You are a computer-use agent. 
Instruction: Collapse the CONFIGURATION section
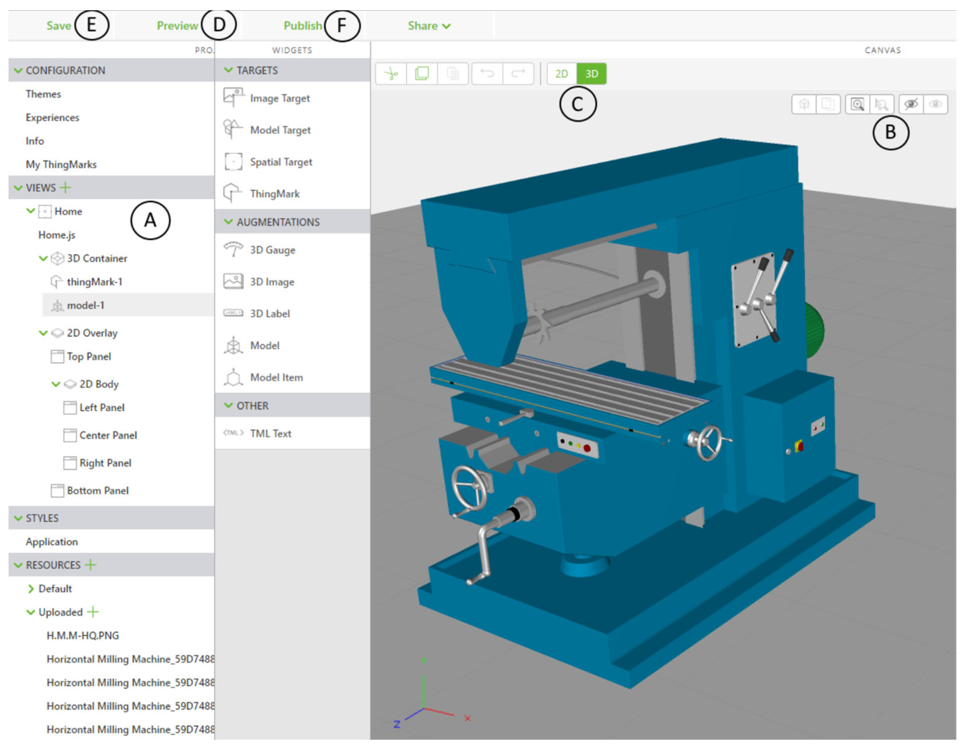point(18,71)
